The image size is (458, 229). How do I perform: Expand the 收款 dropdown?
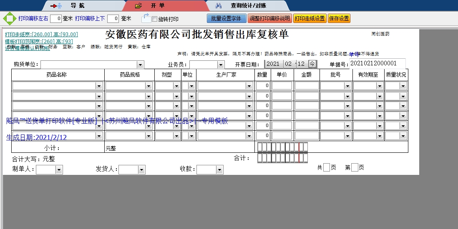pyautogui.click(x=219, y=169)
